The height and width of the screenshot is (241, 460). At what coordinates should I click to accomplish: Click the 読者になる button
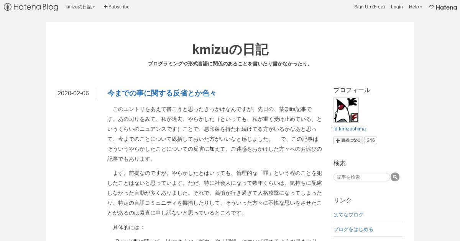[x=348, y=140]
